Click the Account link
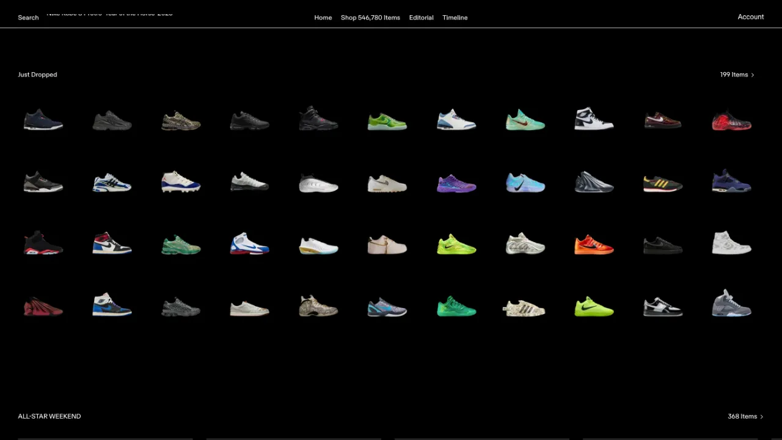 [750, 17]
